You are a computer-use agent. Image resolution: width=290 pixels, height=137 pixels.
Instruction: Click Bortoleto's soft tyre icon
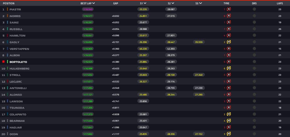(229, 62)
